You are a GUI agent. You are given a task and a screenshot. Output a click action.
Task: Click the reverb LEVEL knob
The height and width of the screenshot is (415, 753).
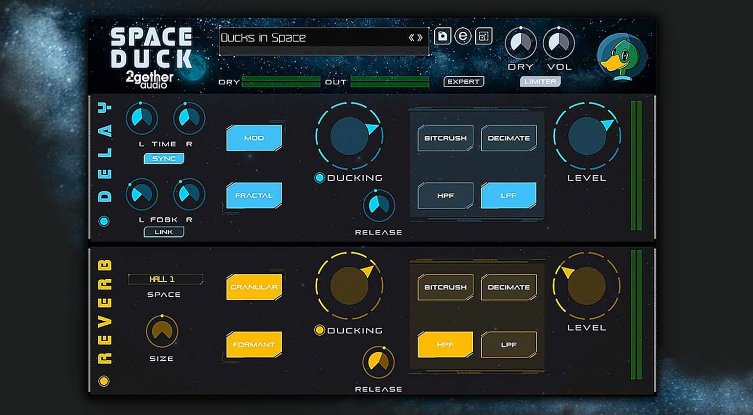(x=587, y=286)
